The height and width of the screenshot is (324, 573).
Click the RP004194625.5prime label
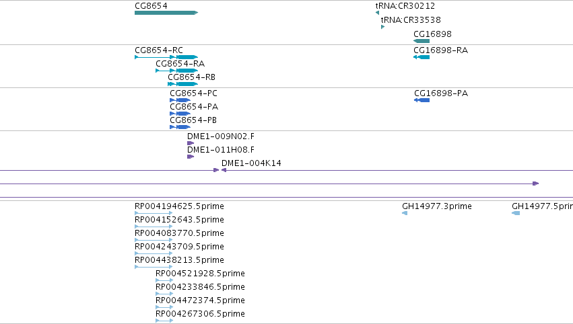pyautogui.click(x=179, y=206)
